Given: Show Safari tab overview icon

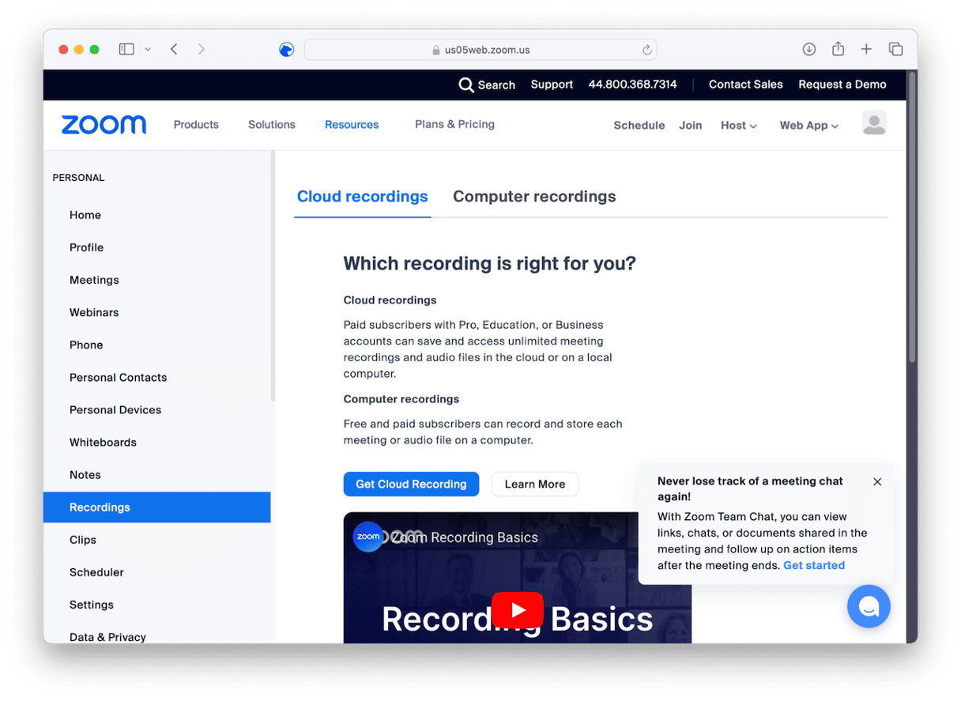Looking at the screenshot, I should pos(895,49).
